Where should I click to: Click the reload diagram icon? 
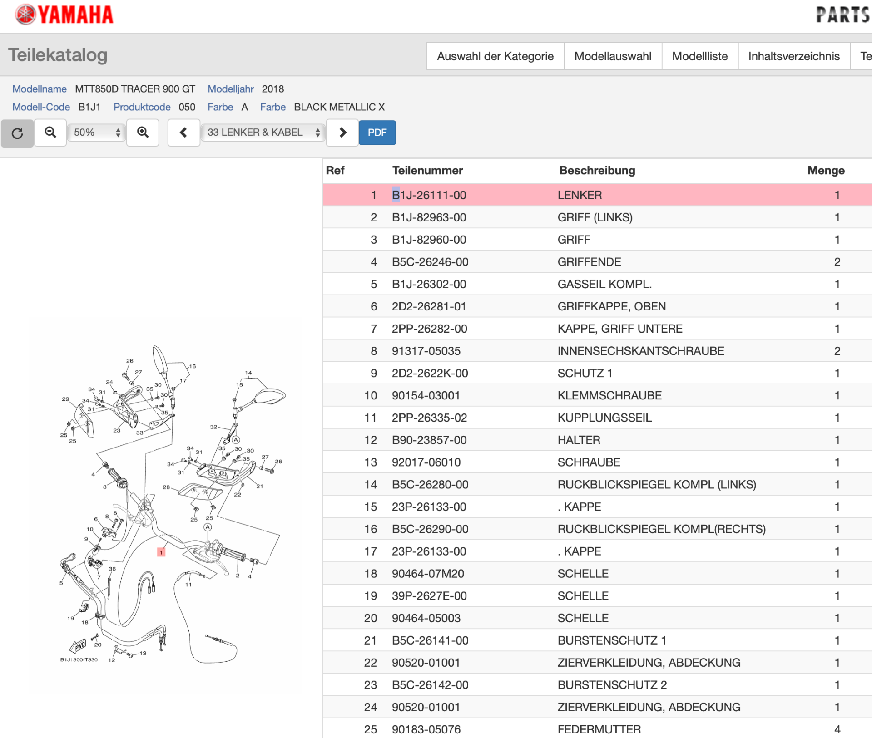[17, 133]
